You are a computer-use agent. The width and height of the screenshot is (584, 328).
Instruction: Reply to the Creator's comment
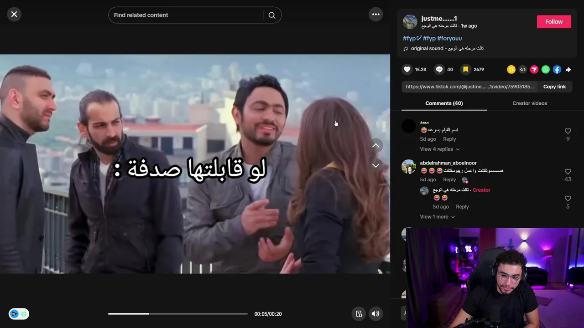pos(462,207)
